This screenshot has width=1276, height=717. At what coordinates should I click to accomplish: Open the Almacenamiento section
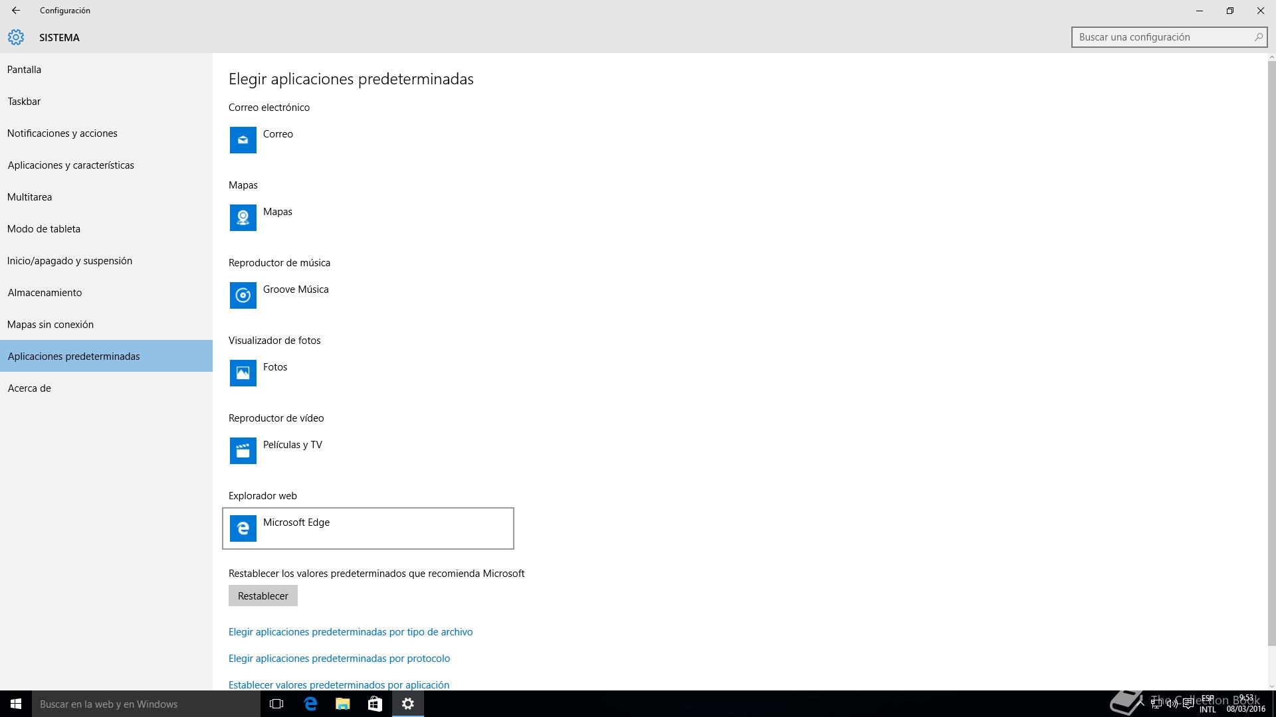pos(106,293)
